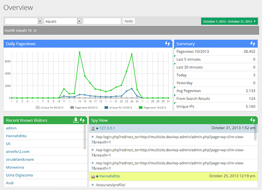Click the 'Last 30 minutes' summary row
The width and height of the screenshot is (262, 190).
[x=216, y=67]
